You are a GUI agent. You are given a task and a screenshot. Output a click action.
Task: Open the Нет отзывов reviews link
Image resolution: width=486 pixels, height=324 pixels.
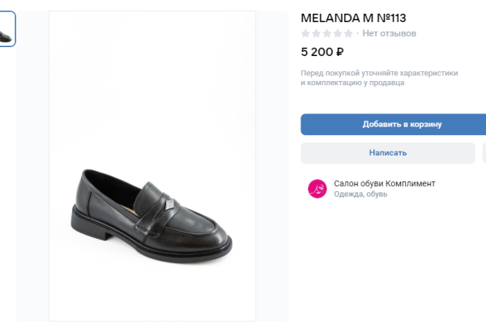point(389,34)
